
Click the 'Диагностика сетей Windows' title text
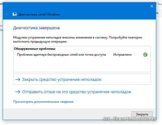tap(39, 14)
